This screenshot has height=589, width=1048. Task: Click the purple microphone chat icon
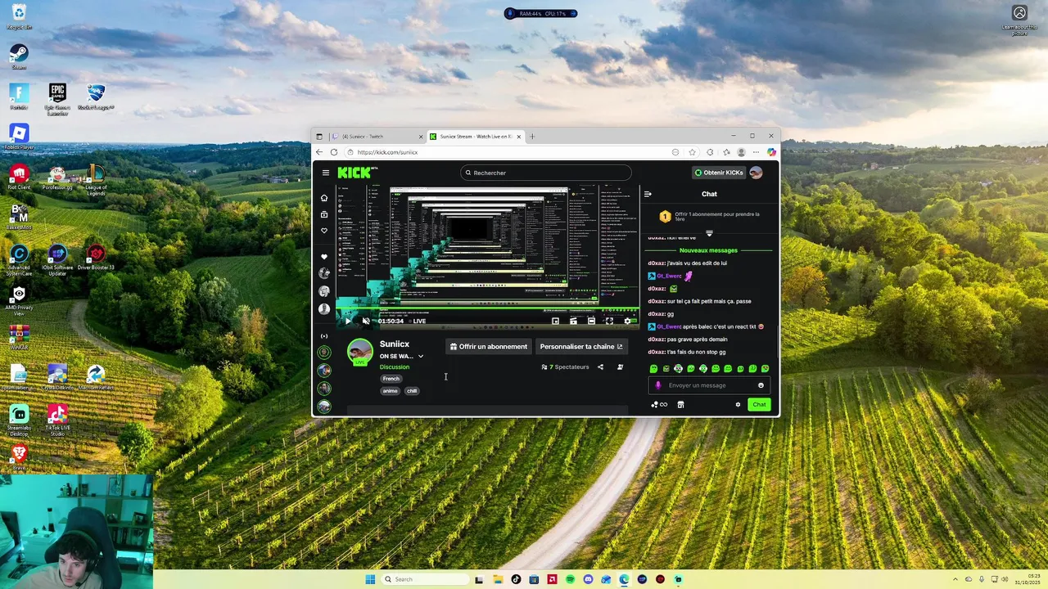658,385
